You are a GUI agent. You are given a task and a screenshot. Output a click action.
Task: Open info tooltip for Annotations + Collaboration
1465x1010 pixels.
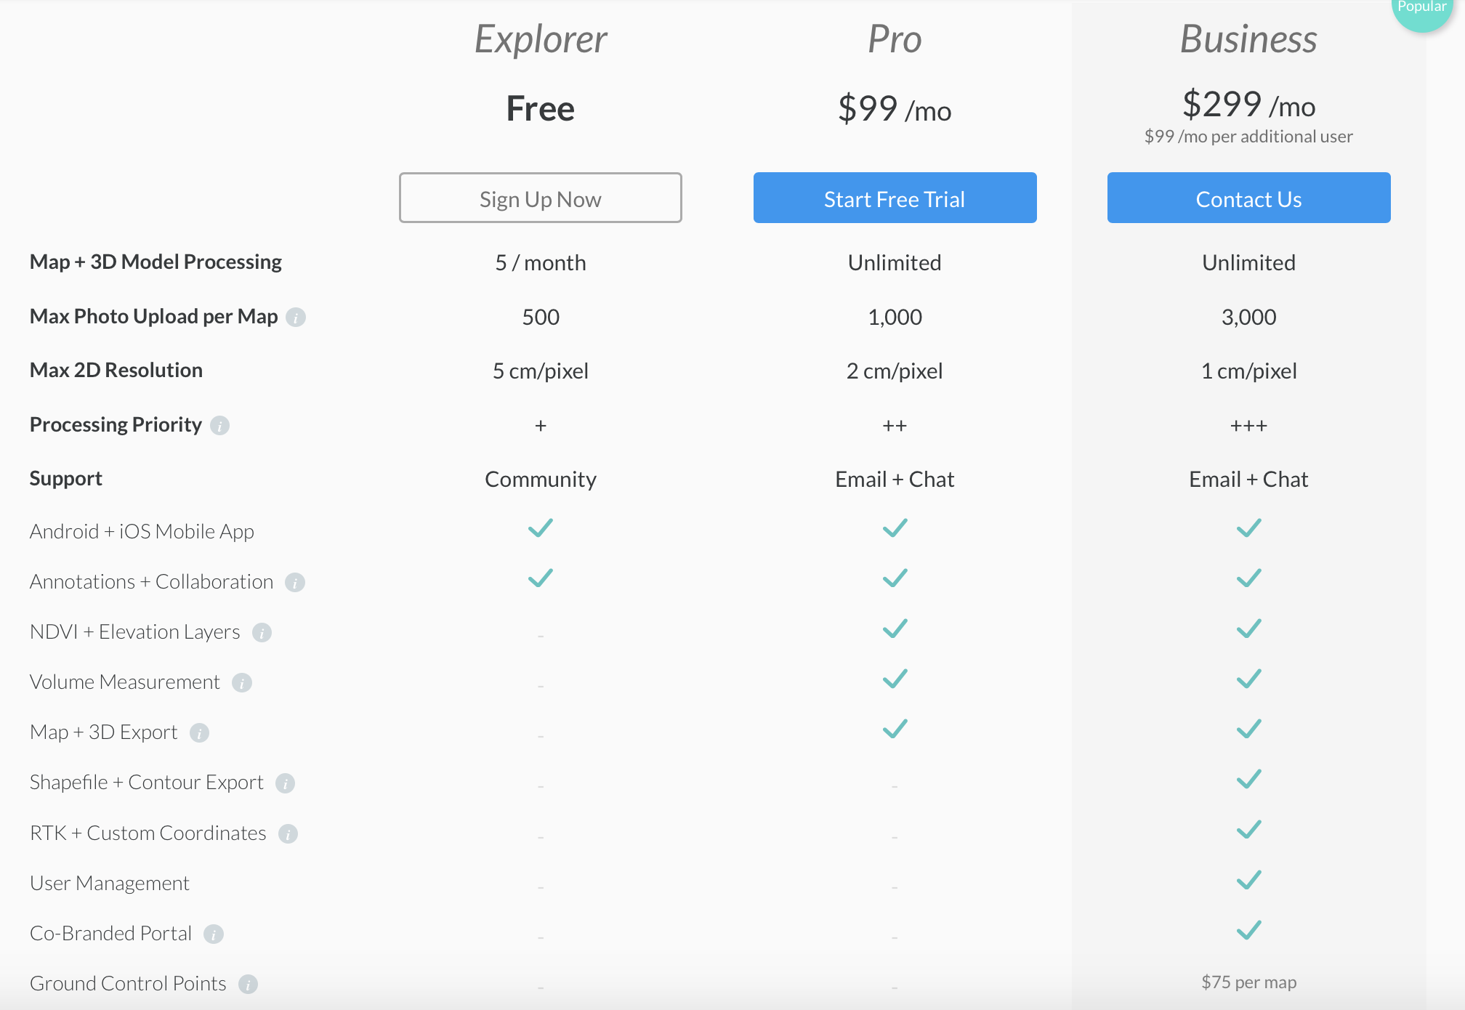click(x=294, y=583)
